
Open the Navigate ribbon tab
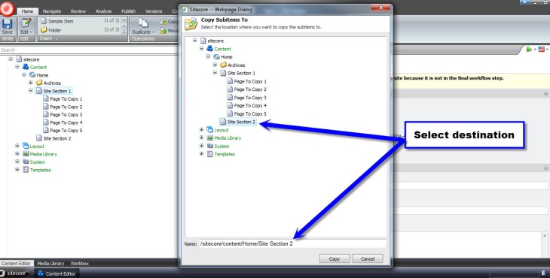[52, 11]
